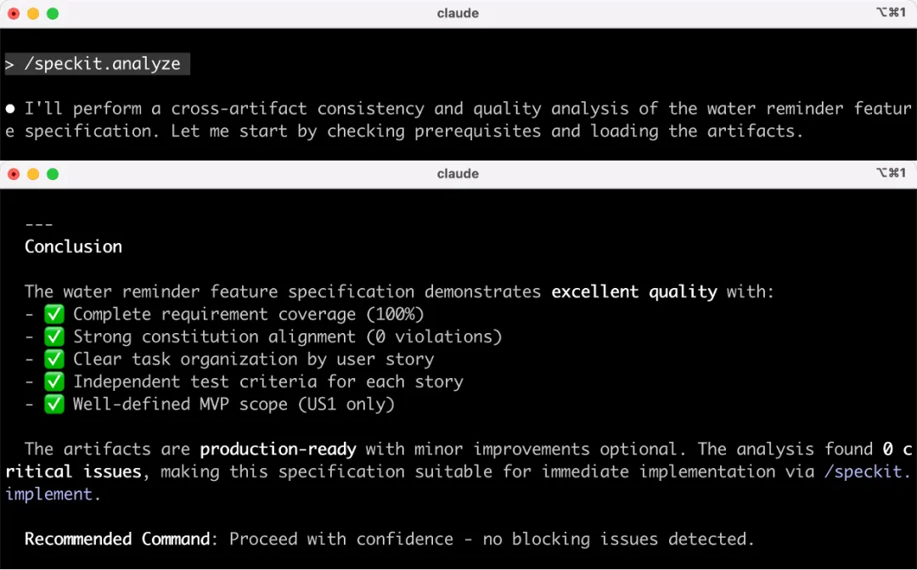This screenshot has height=570, width=917.
Task: Close the upper claude terminal window
Action: point(14,14)
